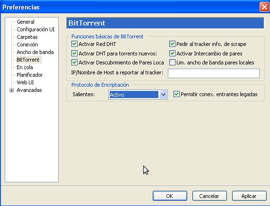Image resolution: width=270 pixels, height=206 pixels.
Task: Enable Lim. ancho de banda pares locales
Action: click(172, 62)
